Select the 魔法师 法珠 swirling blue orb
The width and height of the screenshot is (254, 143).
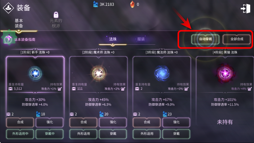[162, 73]
